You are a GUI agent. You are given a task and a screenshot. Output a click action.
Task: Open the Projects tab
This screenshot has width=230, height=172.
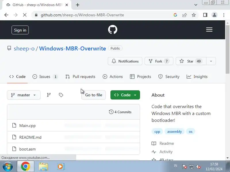140,77
